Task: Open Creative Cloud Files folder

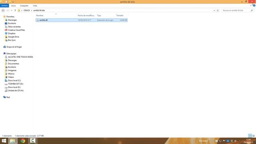Action: (x=16, y=30)
